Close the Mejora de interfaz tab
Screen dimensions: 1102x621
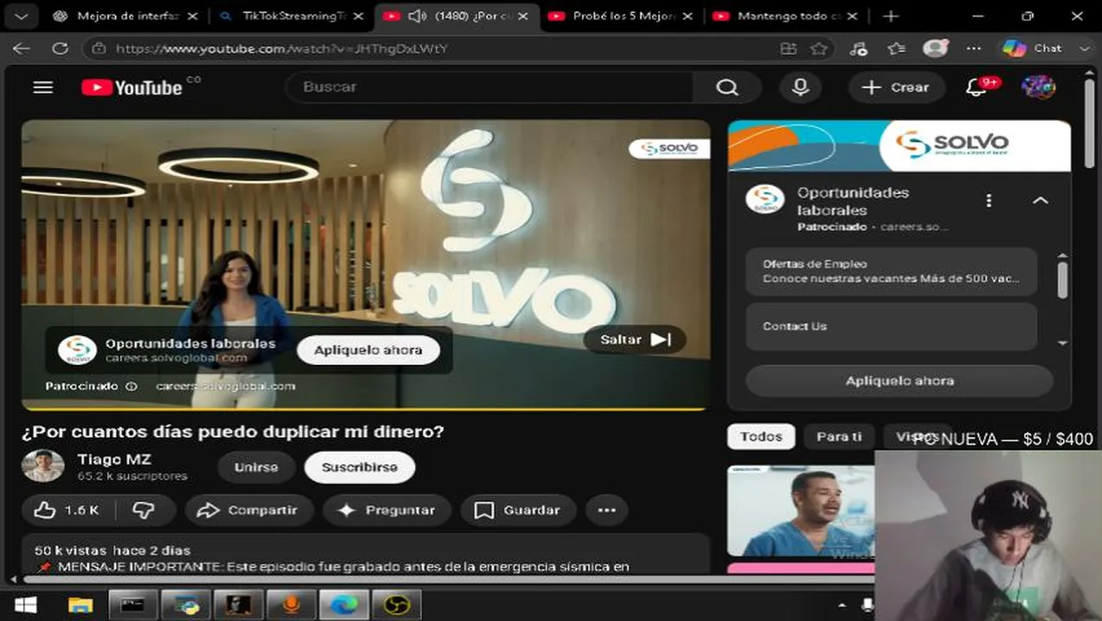pos(192,16)
